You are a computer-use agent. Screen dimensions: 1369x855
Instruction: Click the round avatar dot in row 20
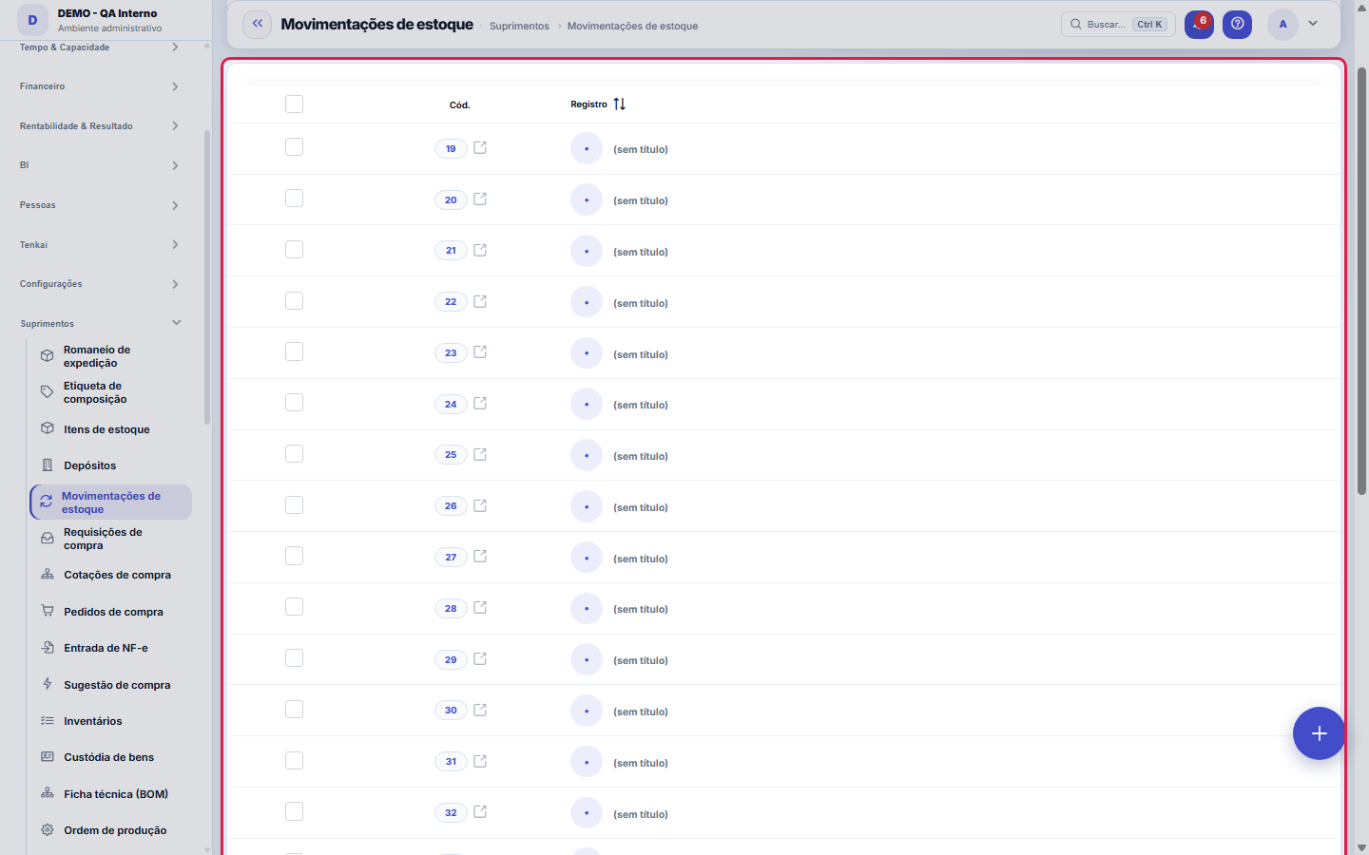587,200
